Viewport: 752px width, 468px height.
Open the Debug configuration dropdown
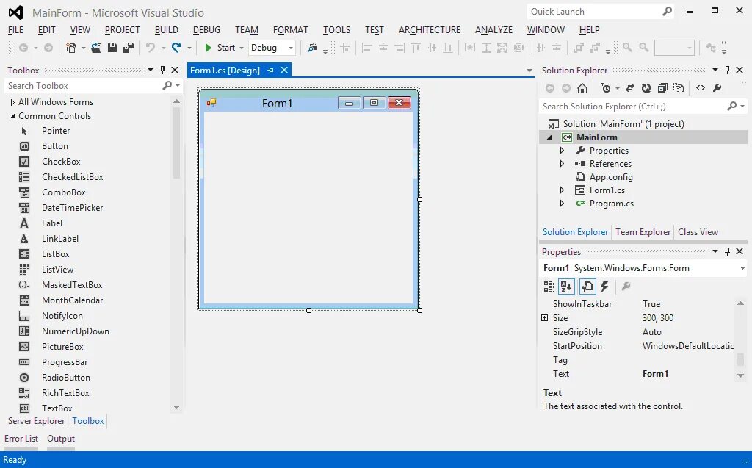tap(291, 47)
